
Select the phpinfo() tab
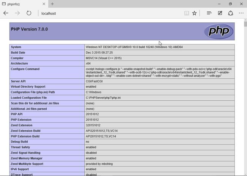tap(24, 4)
